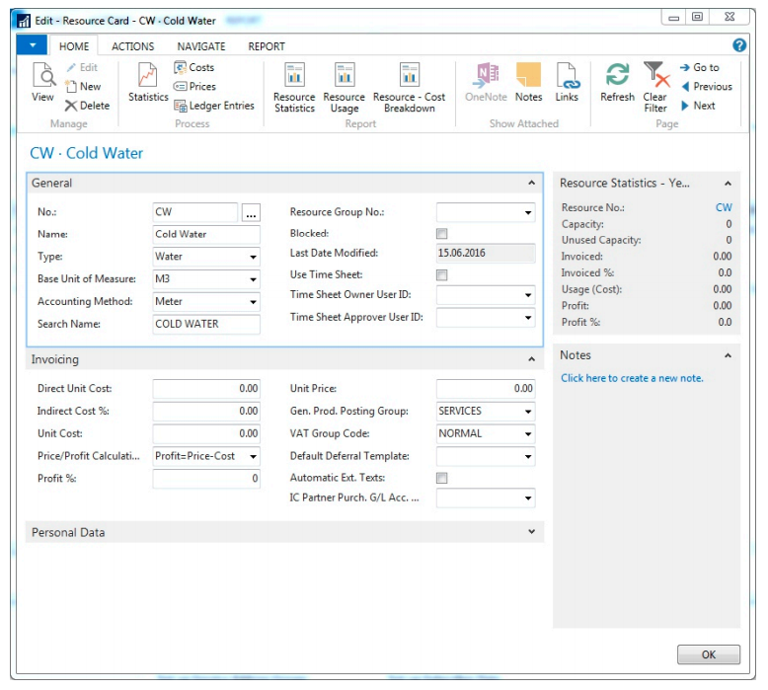Expand the Personal Data section
The width and height of the screenshot is (768, 690).
(531, 532)
